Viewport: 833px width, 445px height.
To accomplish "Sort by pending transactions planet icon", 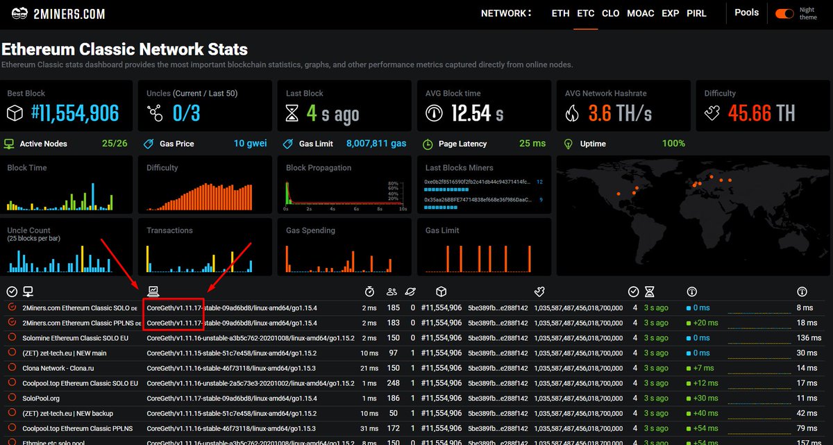I will point(410,292).
